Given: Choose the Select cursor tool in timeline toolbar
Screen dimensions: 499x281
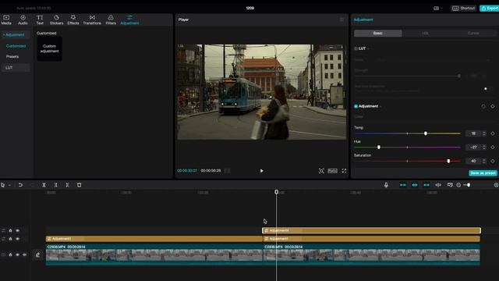Looking at the screenshot, I should pyautogui.click(x=3, y=185).
